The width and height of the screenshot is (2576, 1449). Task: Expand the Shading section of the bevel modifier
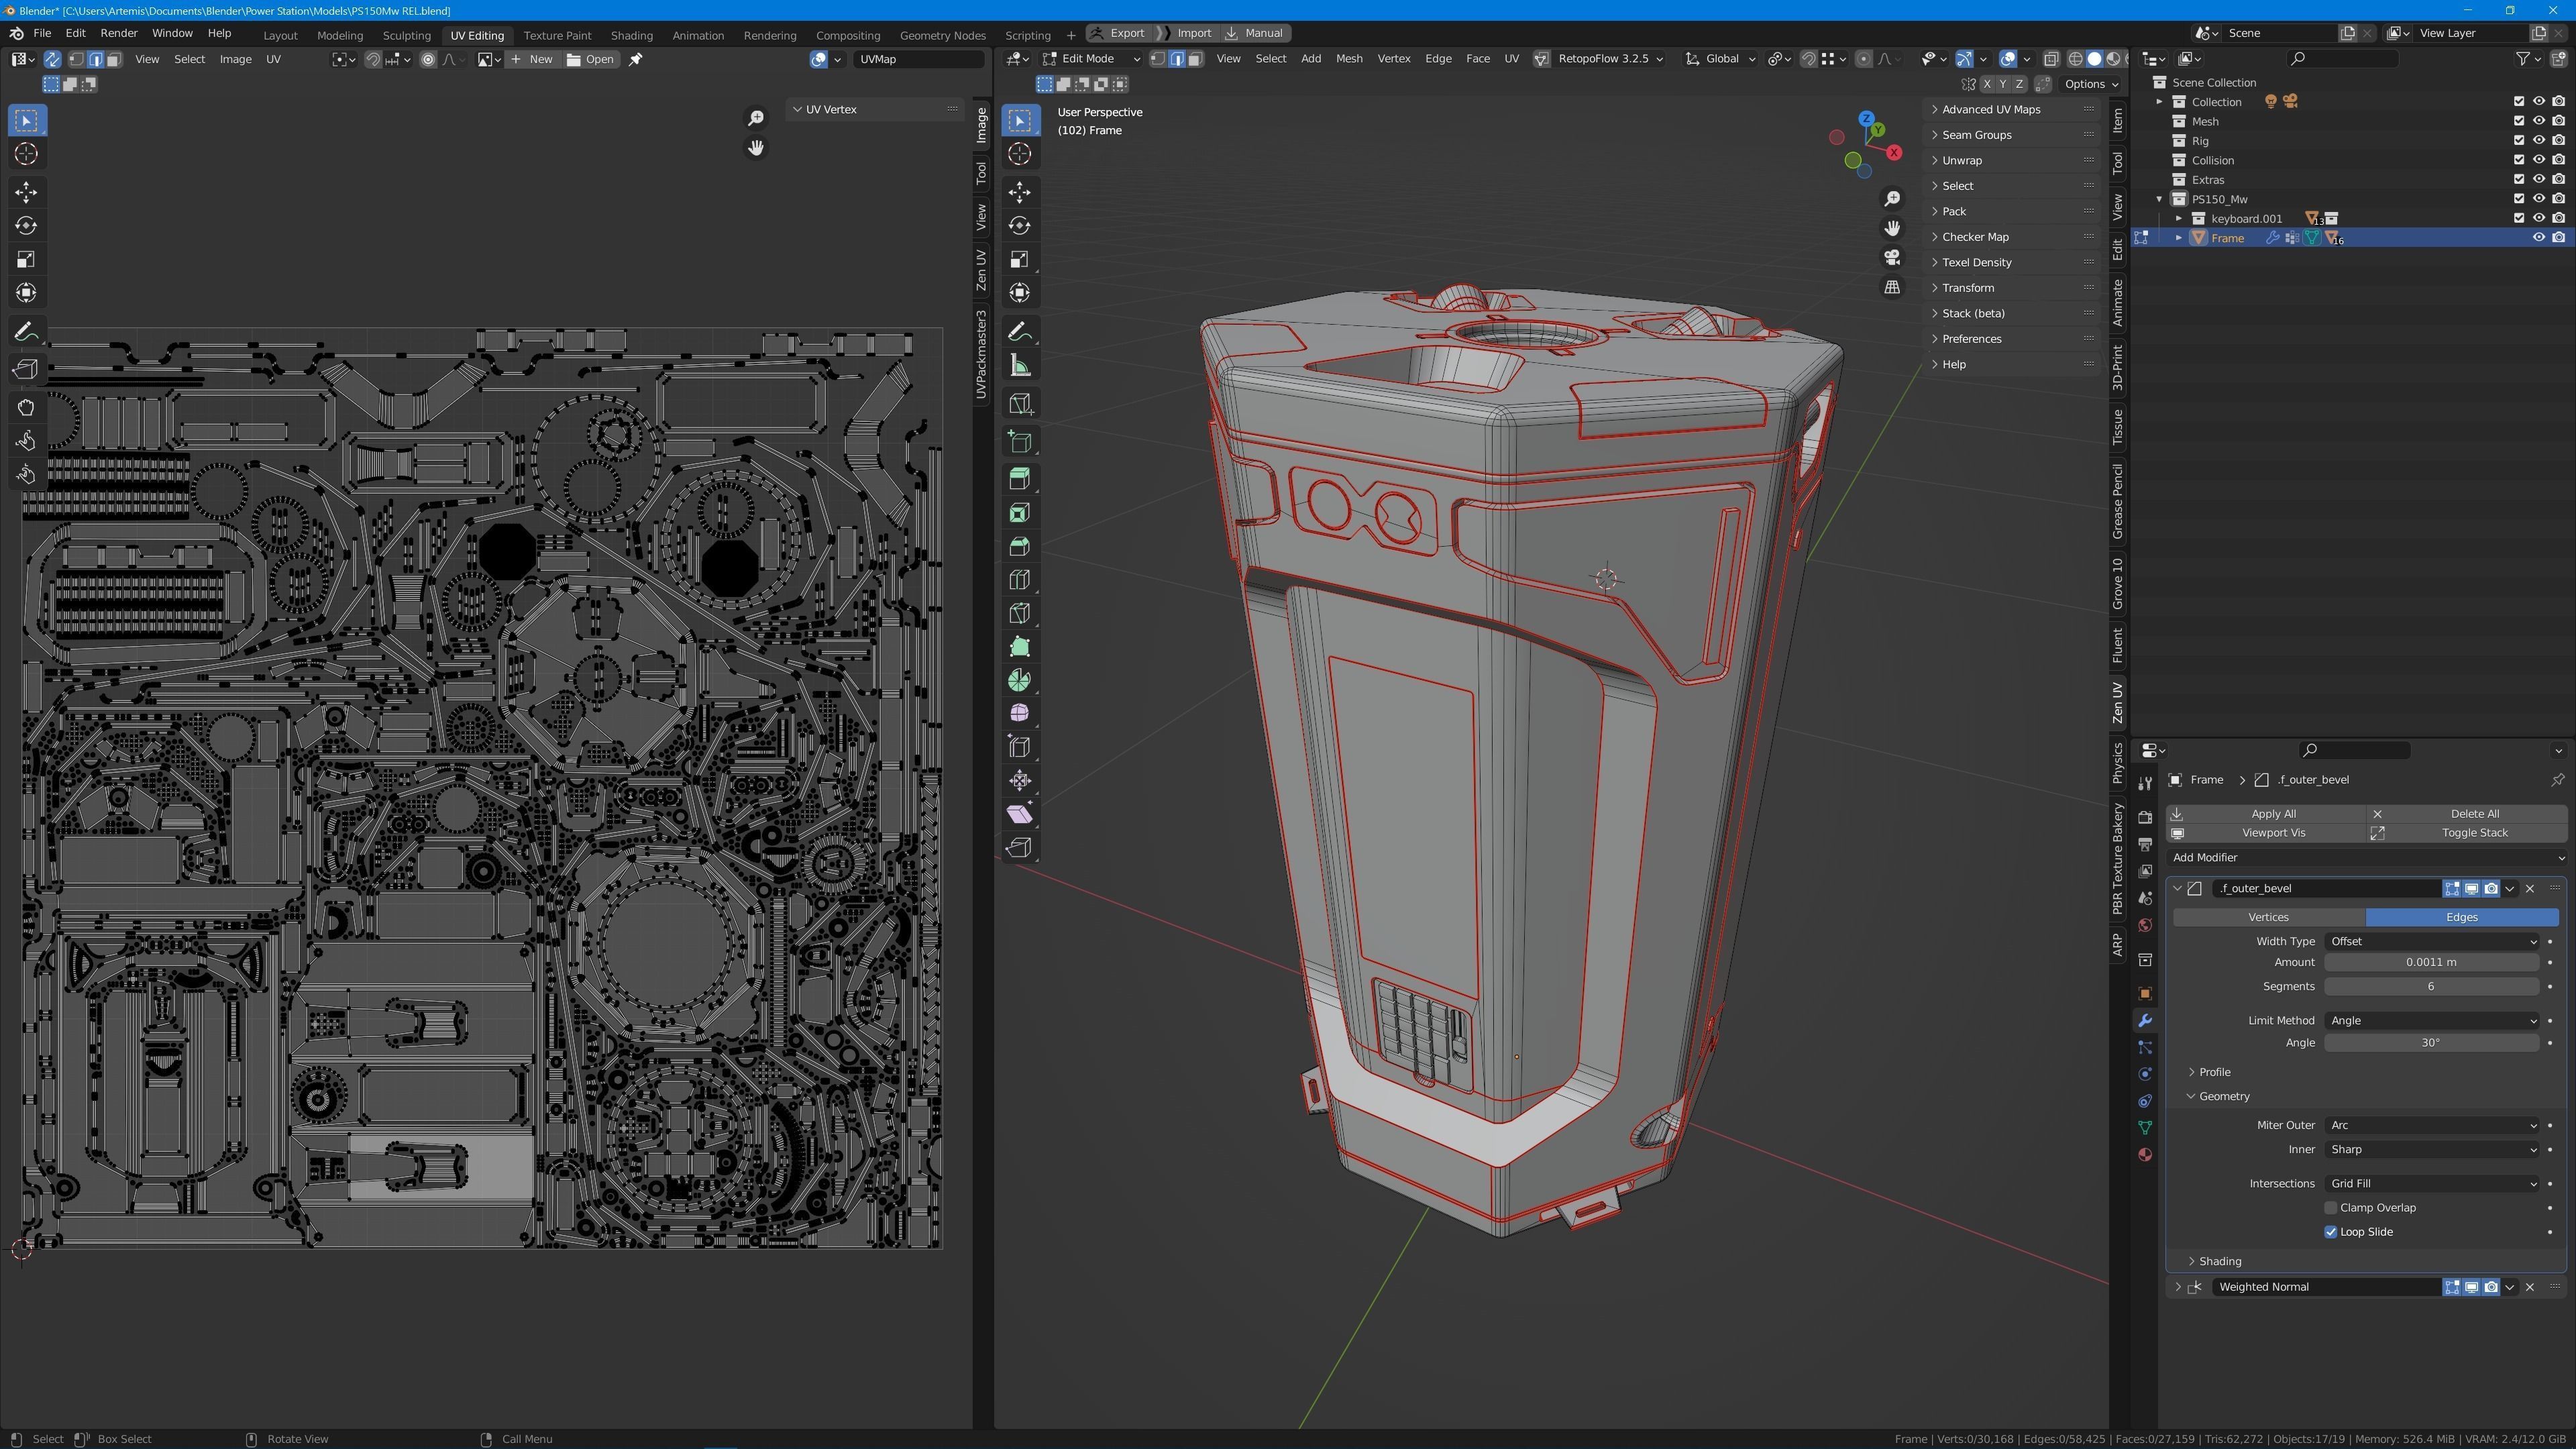pos(2219,1262)
